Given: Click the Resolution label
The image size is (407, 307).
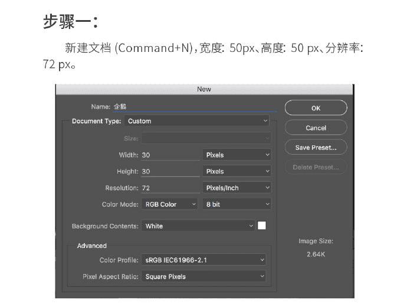Looking at the screenshot, I should (122, 188).
